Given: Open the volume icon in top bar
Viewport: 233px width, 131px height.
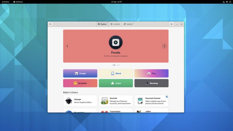Looking at the screenshot, I should pos(227,2).
